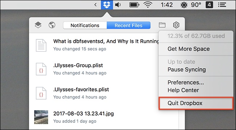Open Dropbox website via the globe icon
Image resolution: width=236 pixels, height=130 pixels.
click(52, 25)
